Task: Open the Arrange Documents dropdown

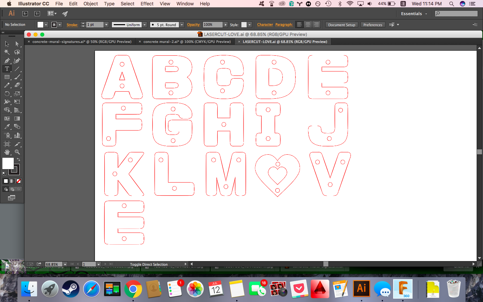Action: coord(52,14)
